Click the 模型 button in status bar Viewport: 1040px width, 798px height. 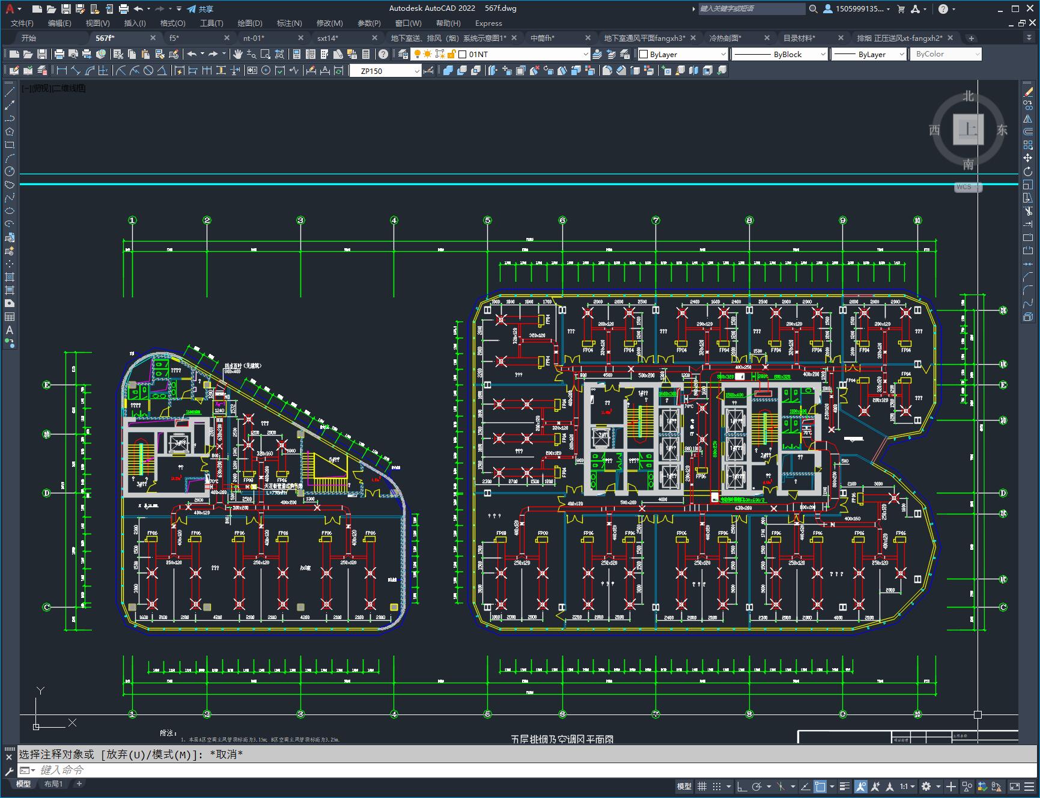[x=684, y=786]
